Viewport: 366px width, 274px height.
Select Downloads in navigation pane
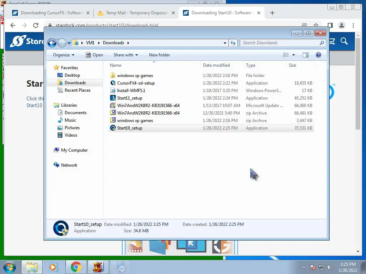tap(75, 83)
